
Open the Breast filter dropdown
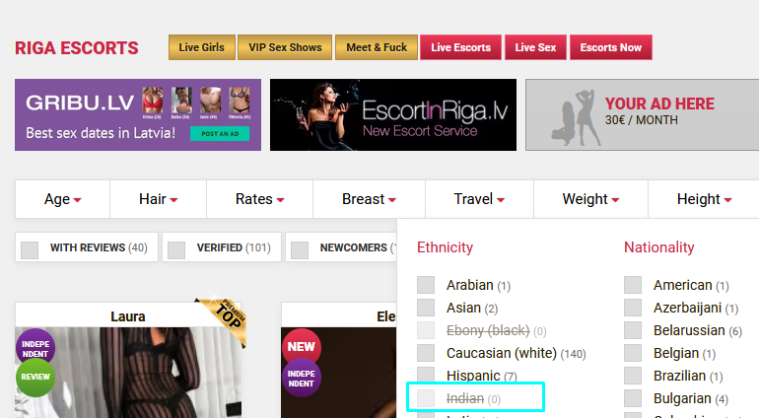click(x=370, y=199)
